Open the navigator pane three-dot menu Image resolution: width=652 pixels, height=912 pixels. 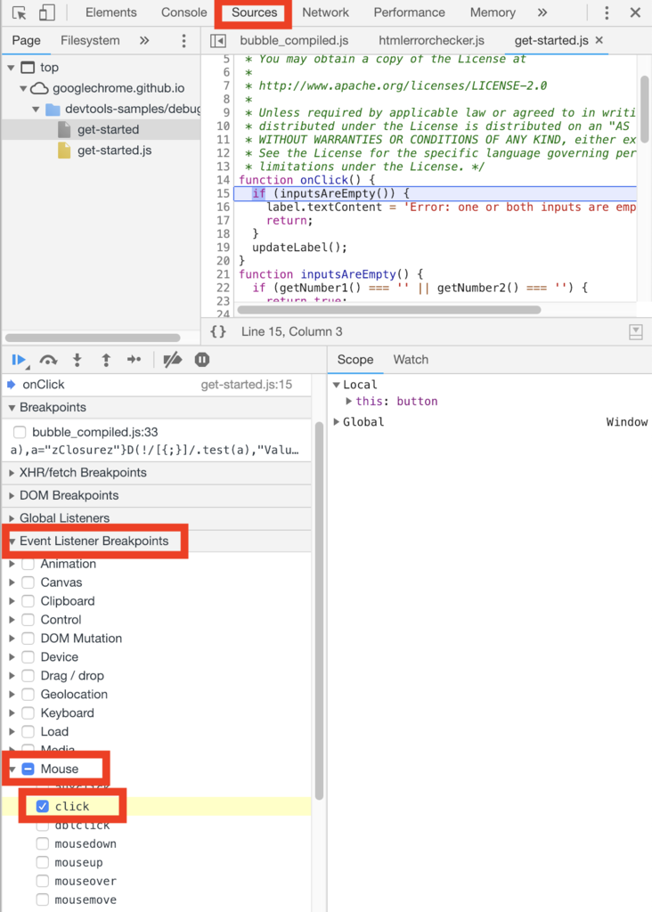click(183, 40)
